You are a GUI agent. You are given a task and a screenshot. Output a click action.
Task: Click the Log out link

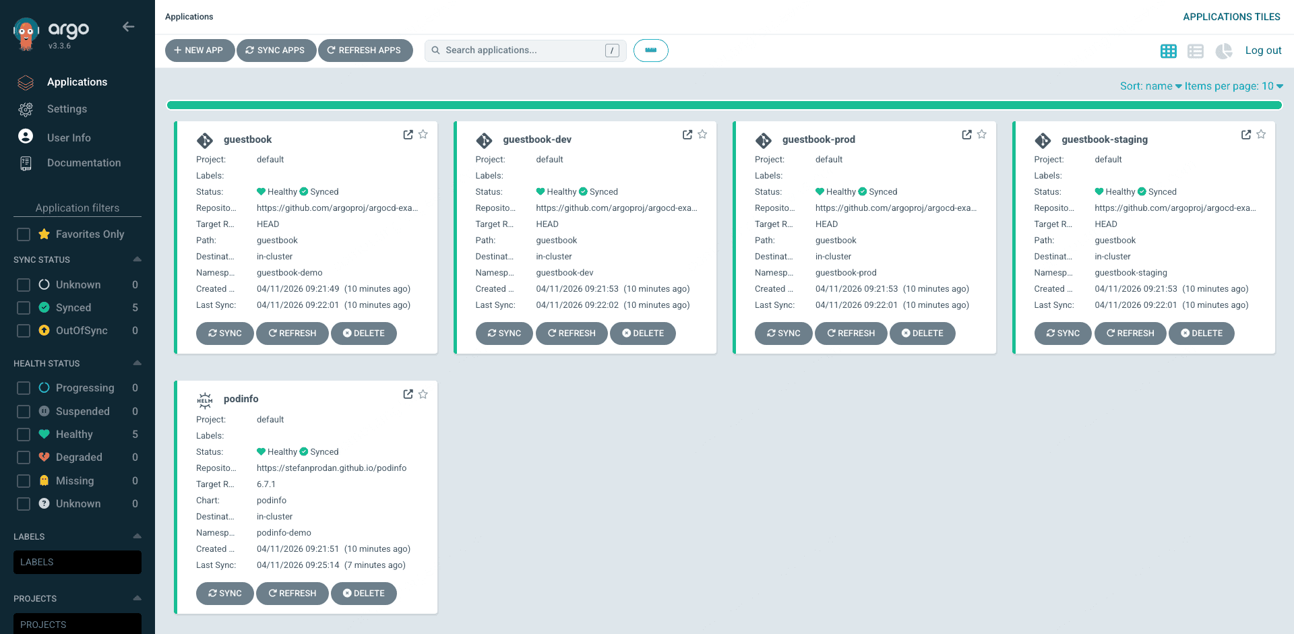pos(1264,50)
